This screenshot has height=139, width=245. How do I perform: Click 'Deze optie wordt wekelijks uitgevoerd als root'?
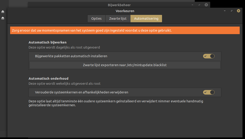(x=64, y=84)
